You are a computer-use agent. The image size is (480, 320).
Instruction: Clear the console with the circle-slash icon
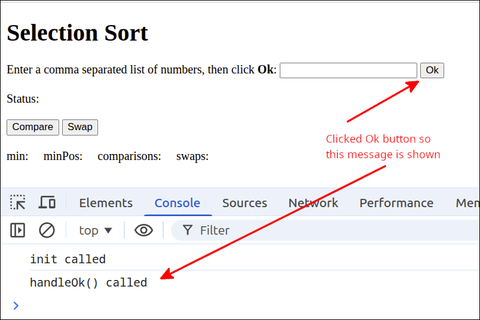click(47, 230)
